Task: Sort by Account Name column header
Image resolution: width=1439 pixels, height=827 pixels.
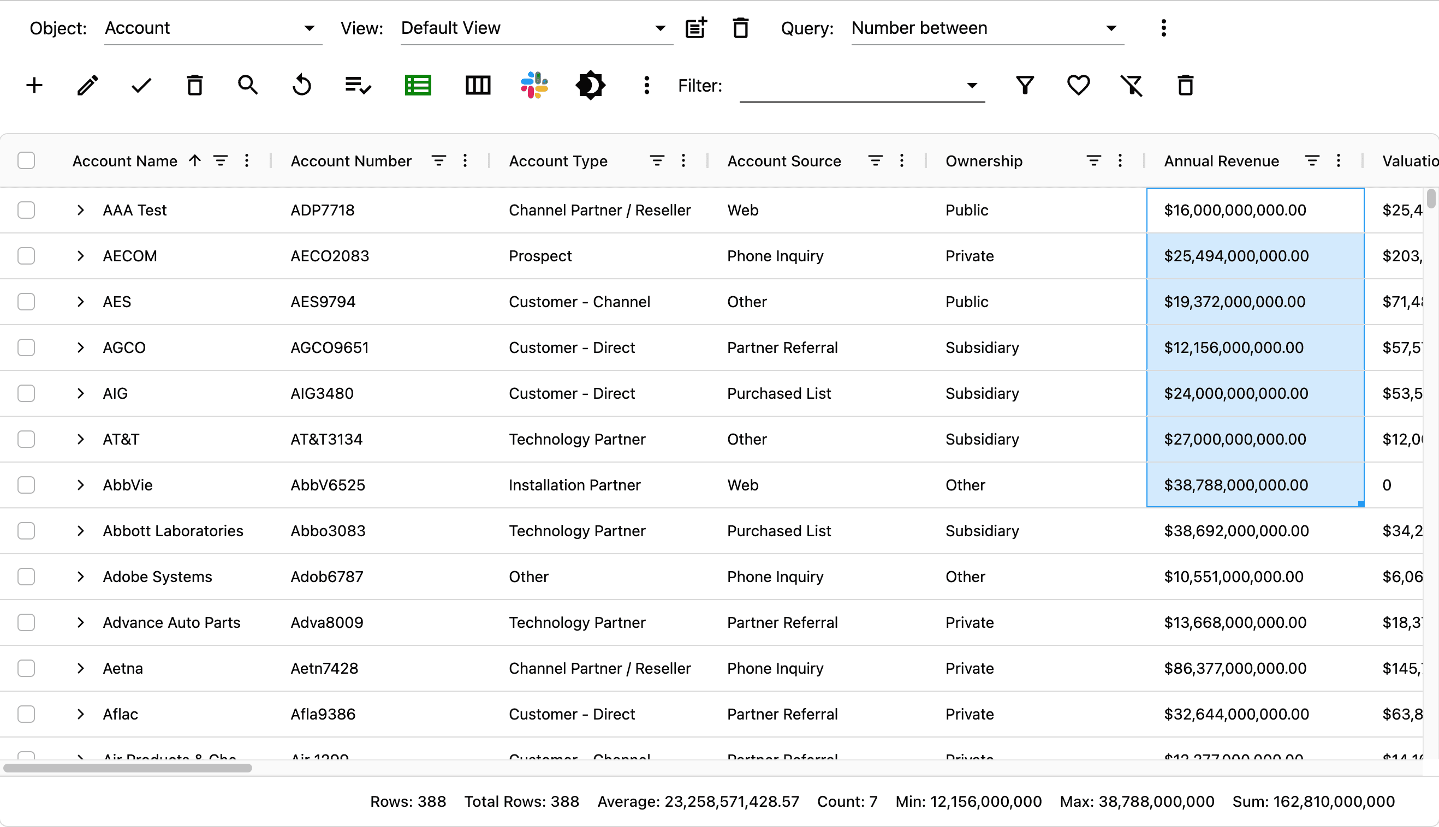Action: coord(125,161)
